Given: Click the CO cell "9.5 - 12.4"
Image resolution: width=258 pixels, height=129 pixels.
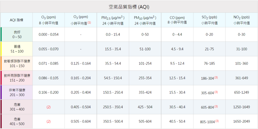Looking at the screenshot, I should pyautogui.click(x=177, y=63).
